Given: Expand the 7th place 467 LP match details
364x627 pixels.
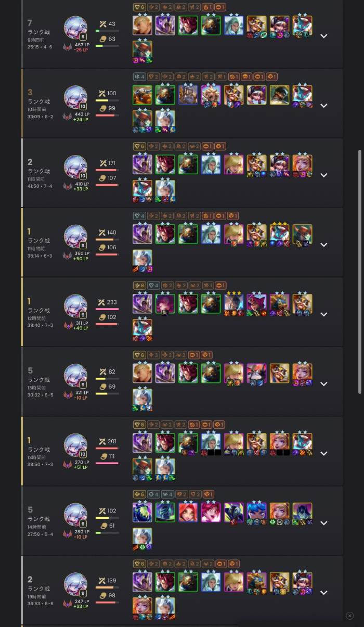Looking at the screenshot, I should point(324,36).
